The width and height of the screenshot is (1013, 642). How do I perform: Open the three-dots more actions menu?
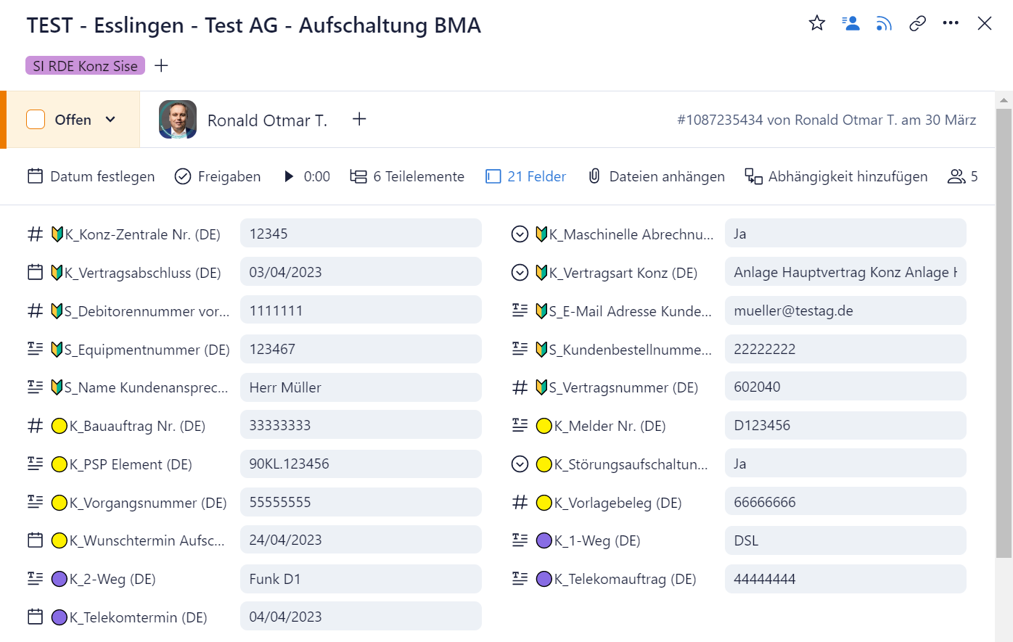tap(951, 23)
